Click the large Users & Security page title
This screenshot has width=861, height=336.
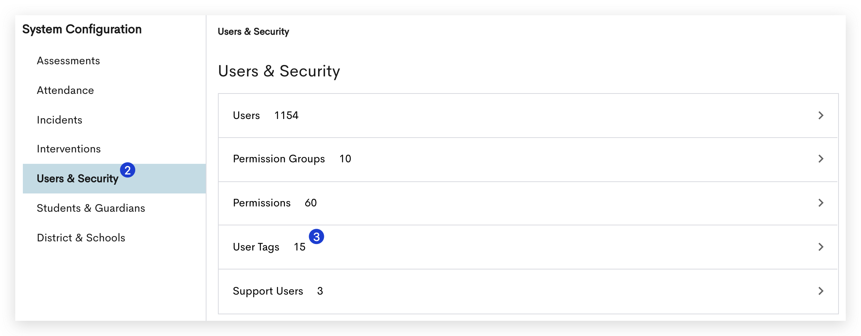point(279,71)
